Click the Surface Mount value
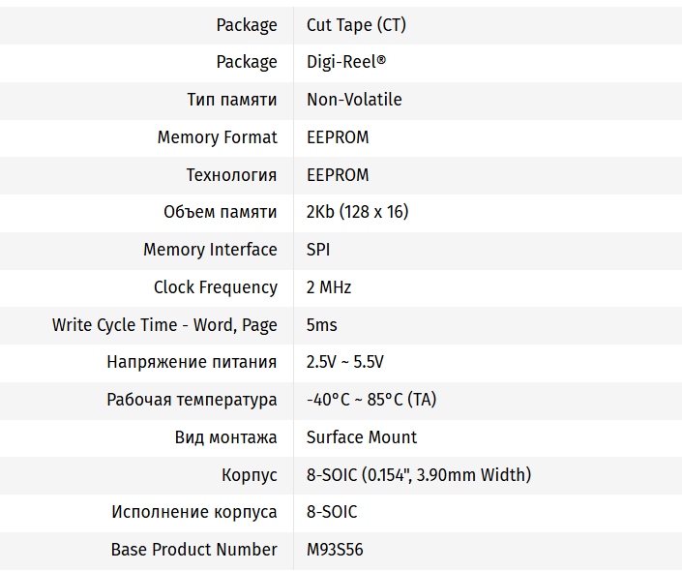682x571 pixels. tap(362, 437)
